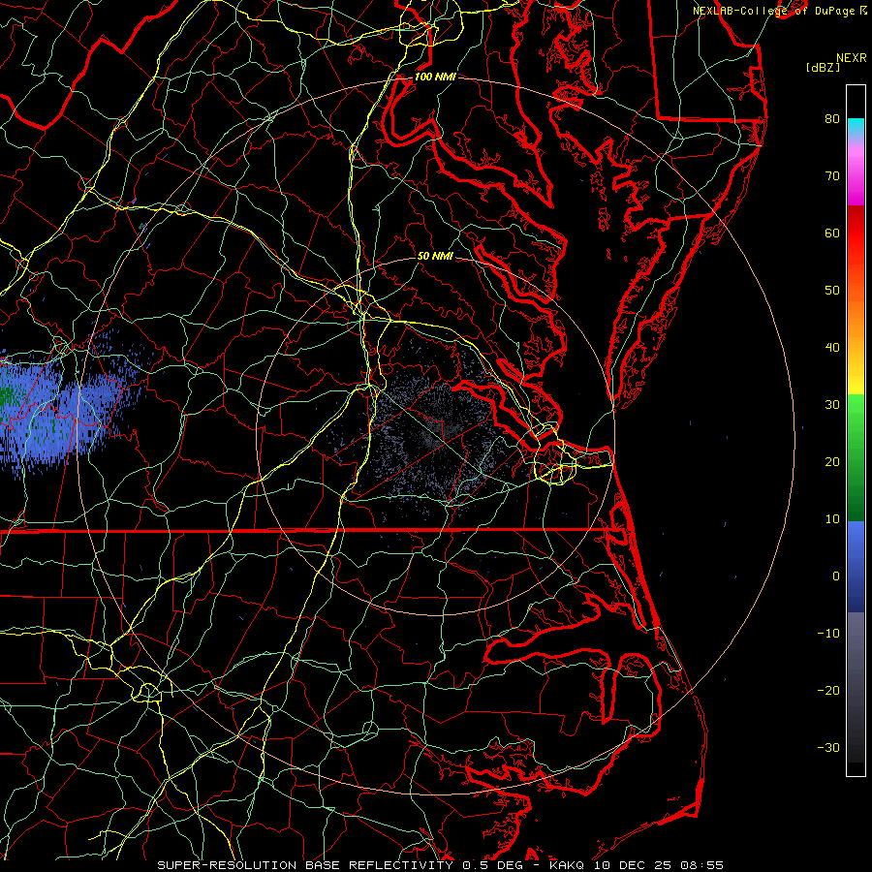This screenshot has height=872, width=872.
Task: Click the 70 value on the dBZ scale
Action: click(x=832, y=175)
